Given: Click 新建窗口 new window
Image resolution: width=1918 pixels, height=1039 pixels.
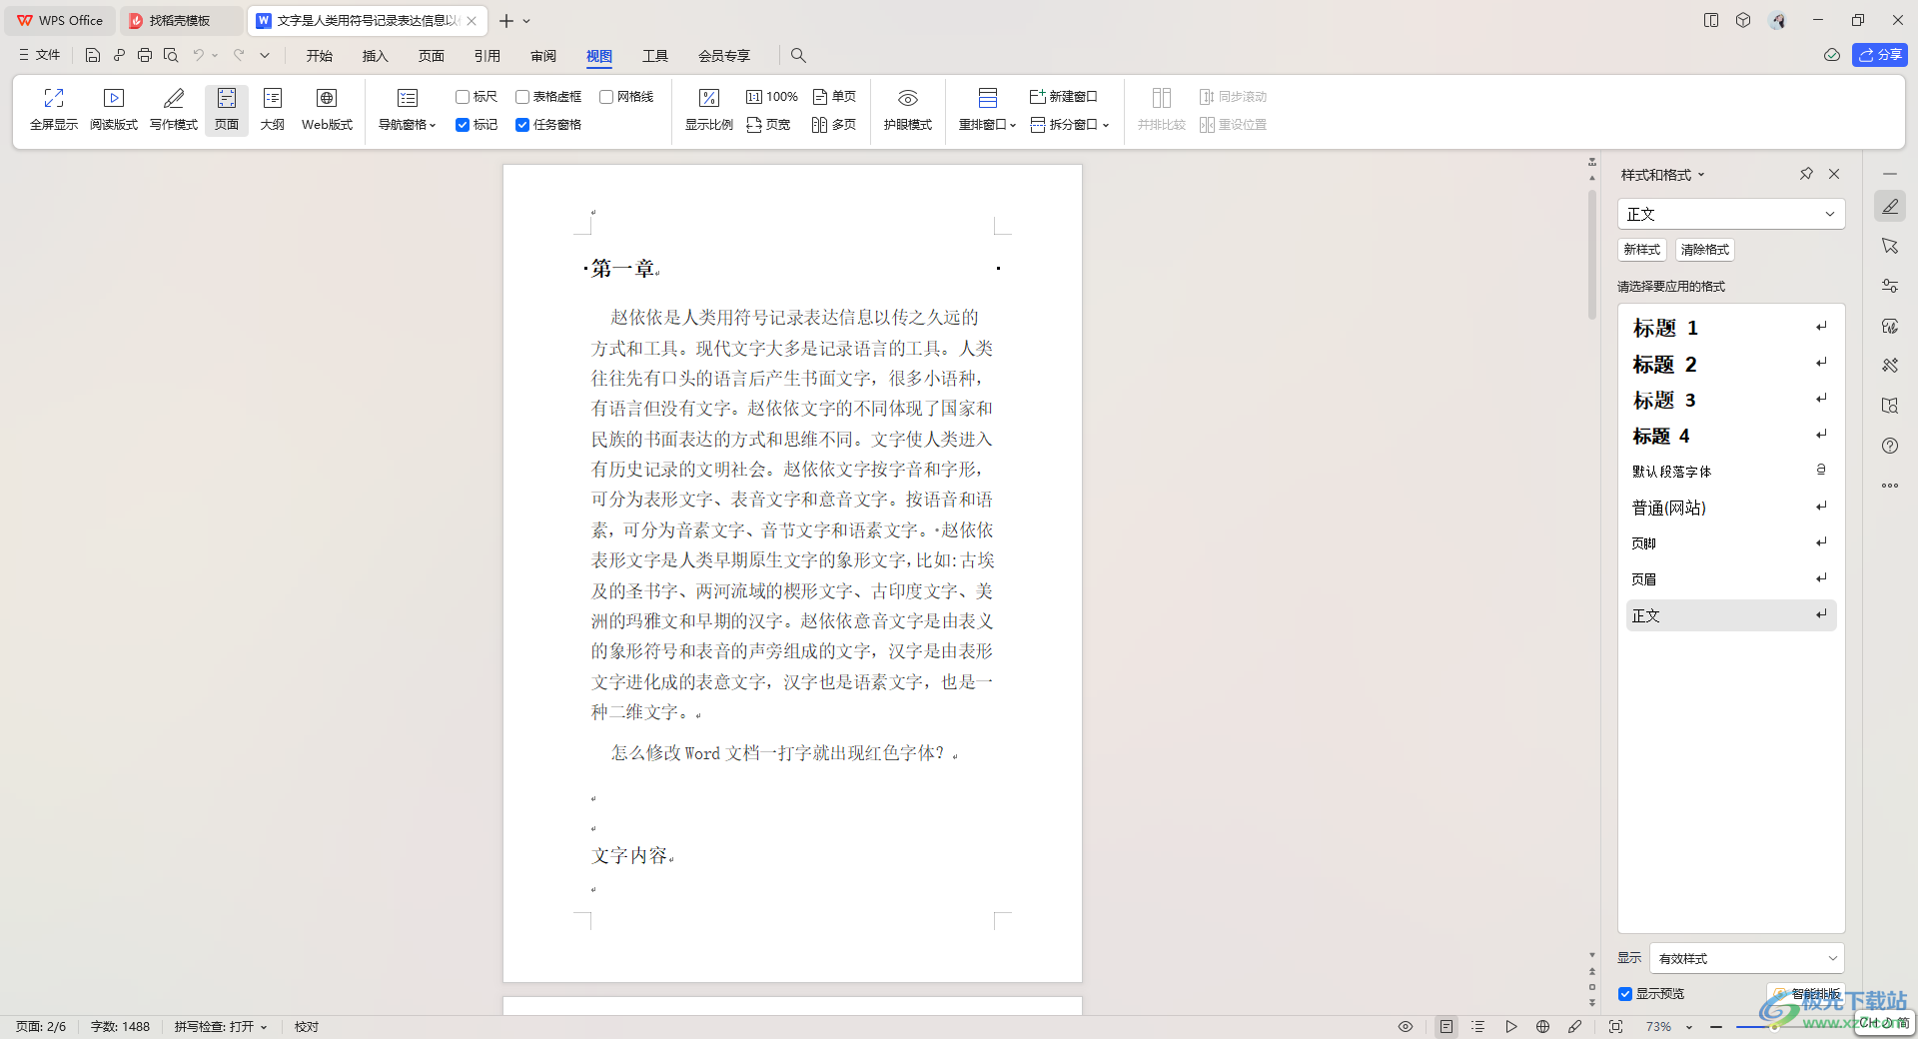Looking at the screenshot, I should coord(1064,97).
